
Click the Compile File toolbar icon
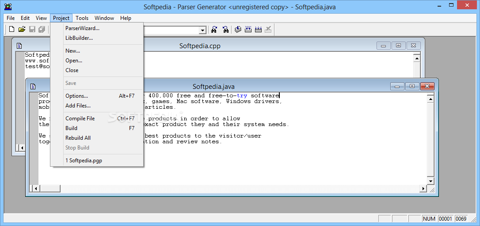coord(238,29)
